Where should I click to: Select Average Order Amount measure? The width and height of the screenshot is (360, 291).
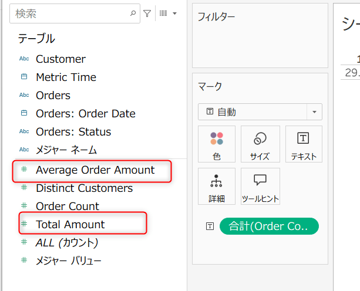pos(95,170)
